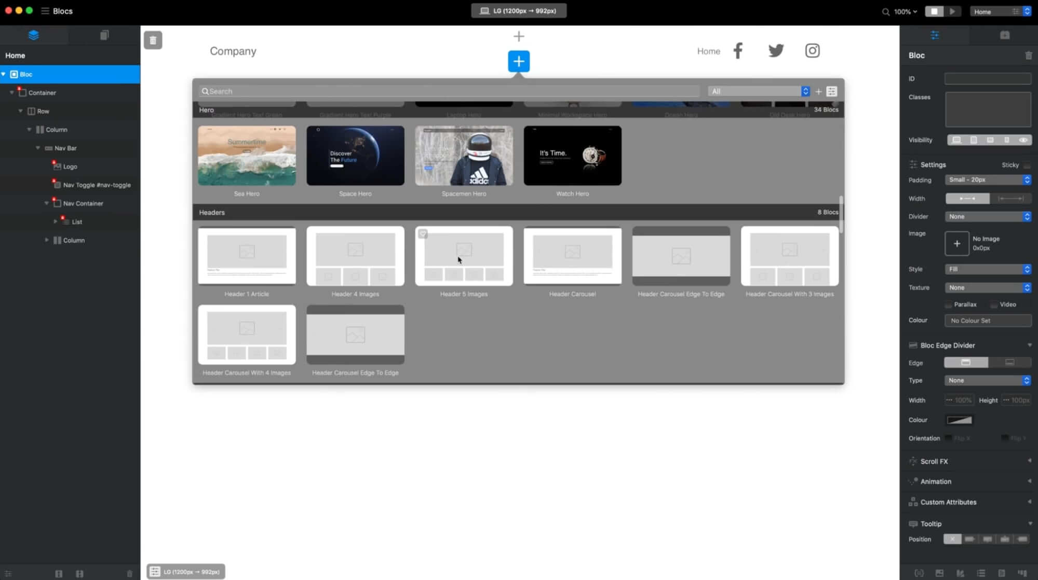
Task: Enable the Parallax checkbox
Action: tap(948, 305)
